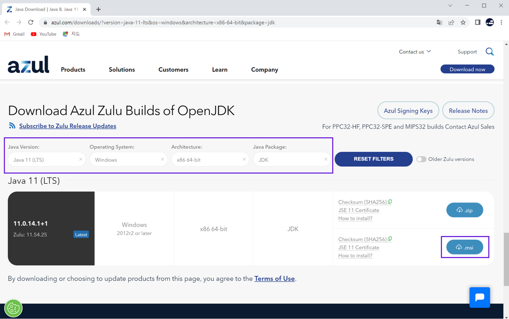The image size is (509, 319).
Task: Toggle Older Zulu versions switch
Action: (x=421, y=159)
